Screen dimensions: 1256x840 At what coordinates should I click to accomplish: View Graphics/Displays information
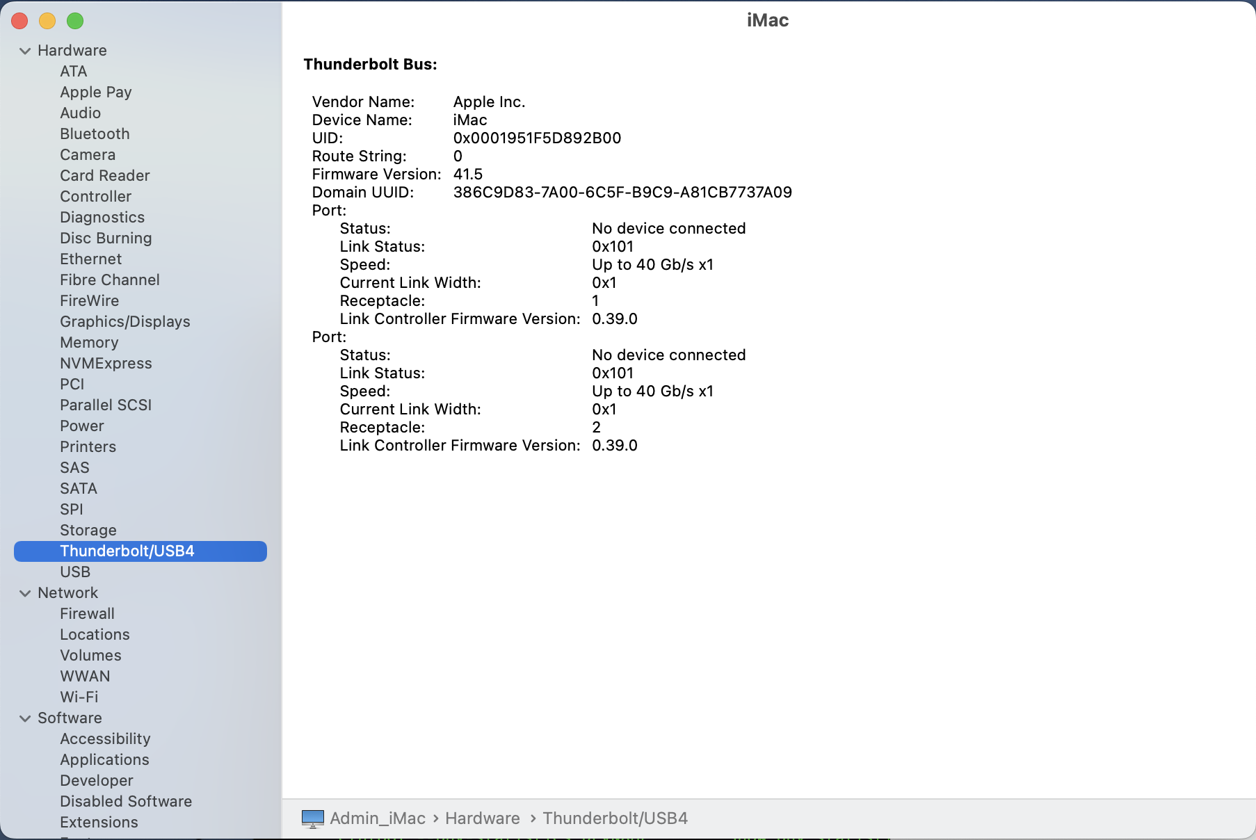125,322
